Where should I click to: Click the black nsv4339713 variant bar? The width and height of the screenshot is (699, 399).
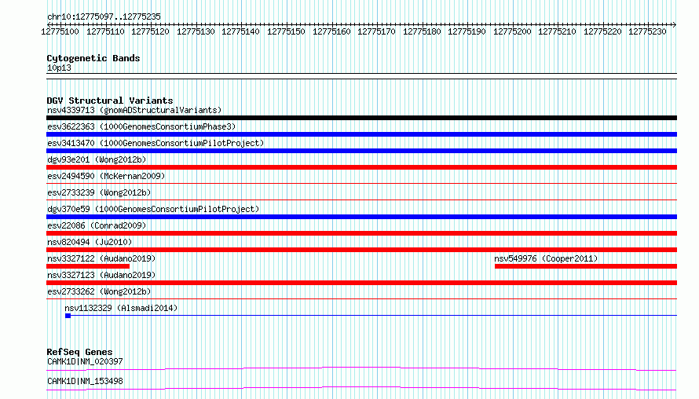(361, 118)
